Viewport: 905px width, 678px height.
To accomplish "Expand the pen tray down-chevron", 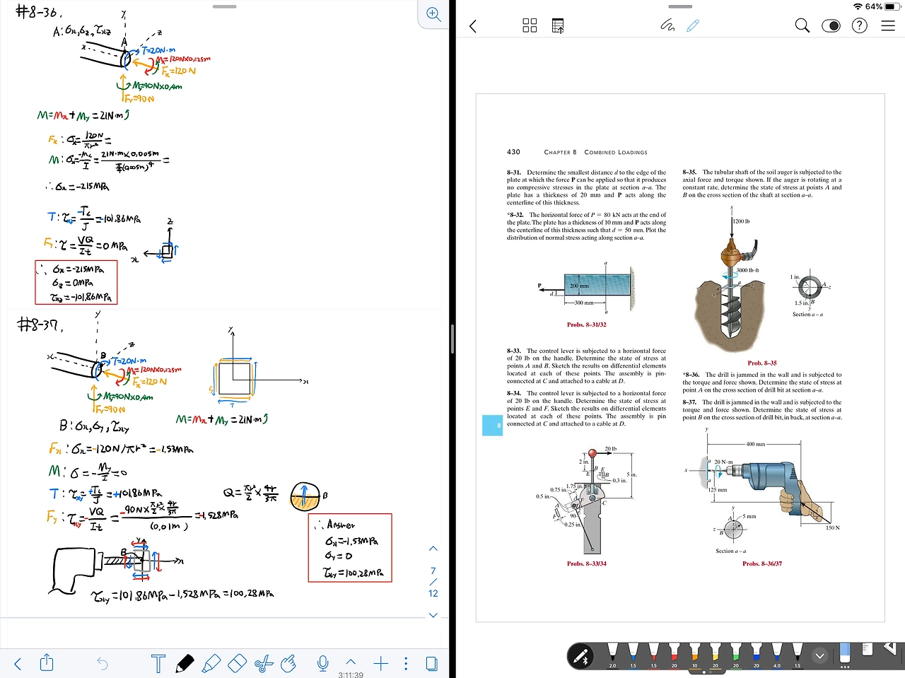I will pyautogui.click(x=820, y=656).
